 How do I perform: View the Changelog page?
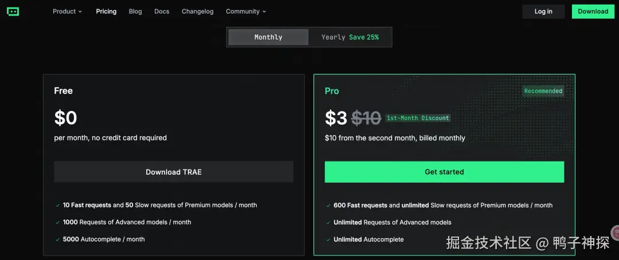pyautogui.click(x=198, y=11)
